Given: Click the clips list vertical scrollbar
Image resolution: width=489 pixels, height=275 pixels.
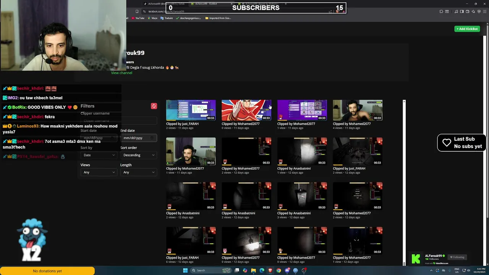Looking at the screenshot, I should tap(404, 183).
